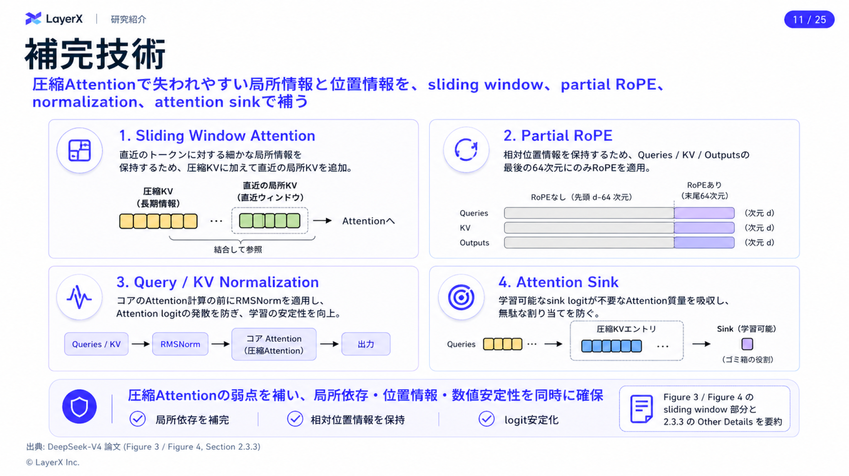Click the Partial RoPE refresh-arrows icon
849x476 pixels.
466,149
